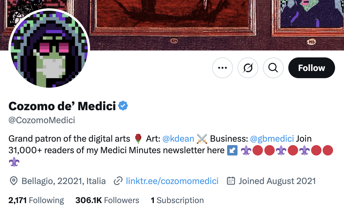Click the blue verified badge next to the name
This screenshot has height=210, width=344.
pyautogui.click(x=123, y=106)
